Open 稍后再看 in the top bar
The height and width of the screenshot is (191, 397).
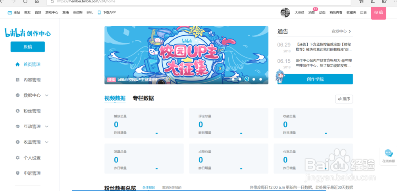click(336, 12)
